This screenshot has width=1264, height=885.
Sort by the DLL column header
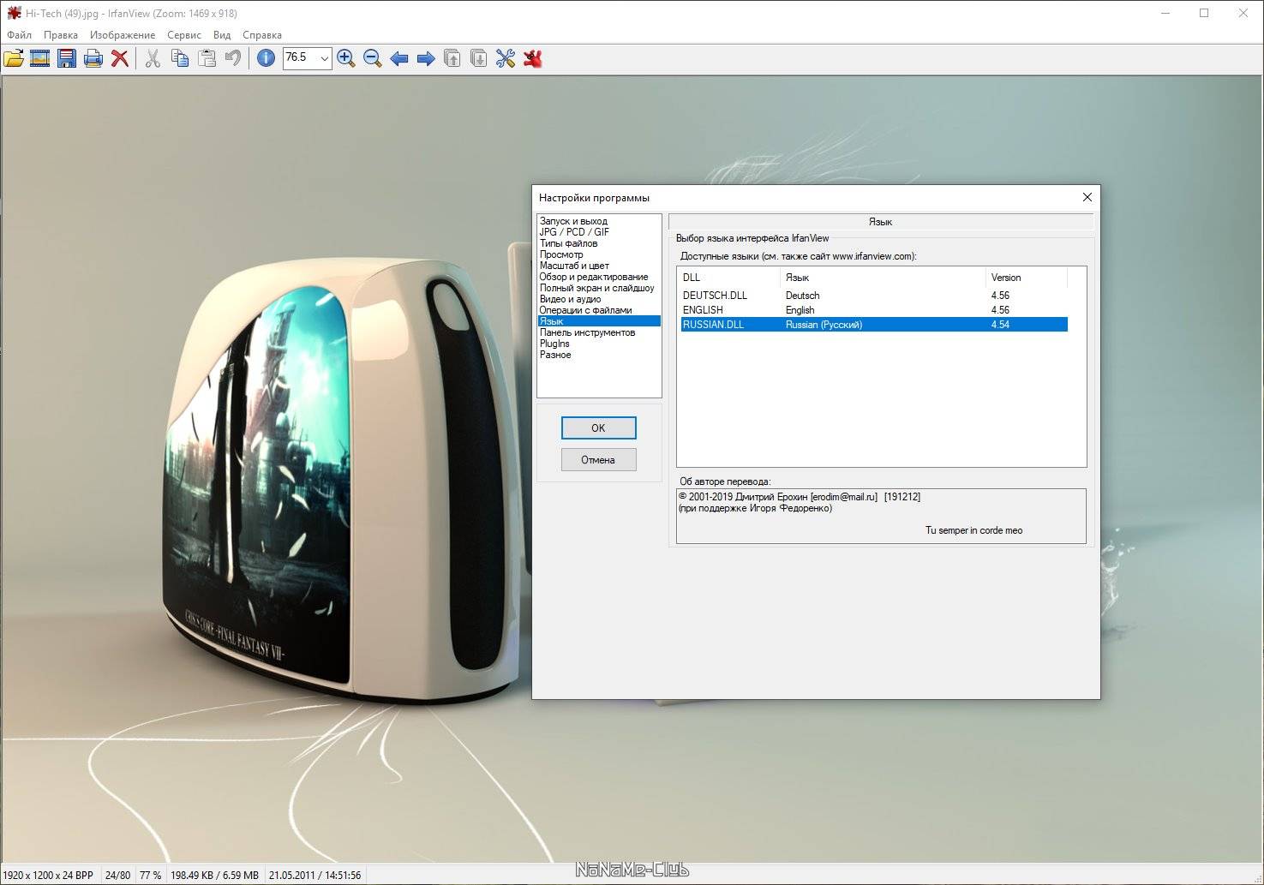(x=729, y=278)
